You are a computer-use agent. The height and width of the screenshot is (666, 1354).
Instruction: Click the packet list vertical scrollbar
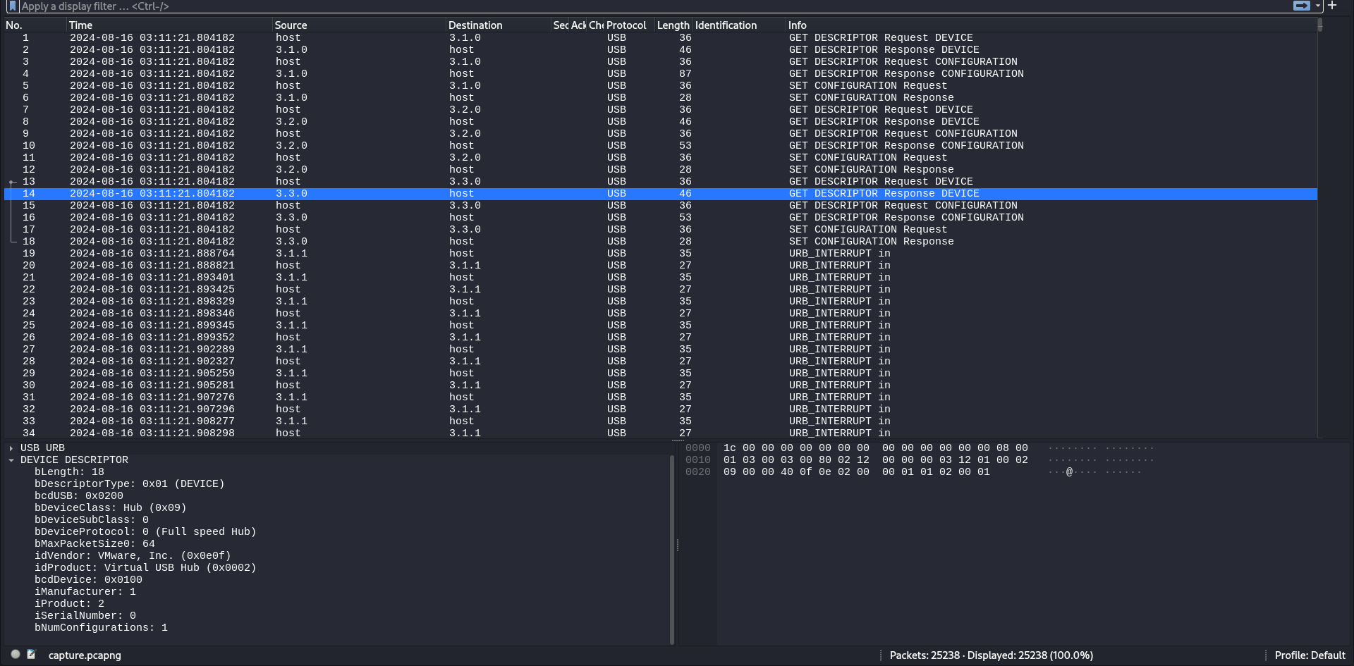coord(1320,211)
